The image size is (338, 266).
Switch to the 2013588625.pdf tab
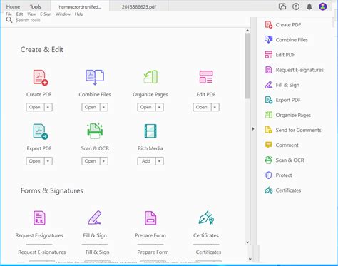click(139, 7)
